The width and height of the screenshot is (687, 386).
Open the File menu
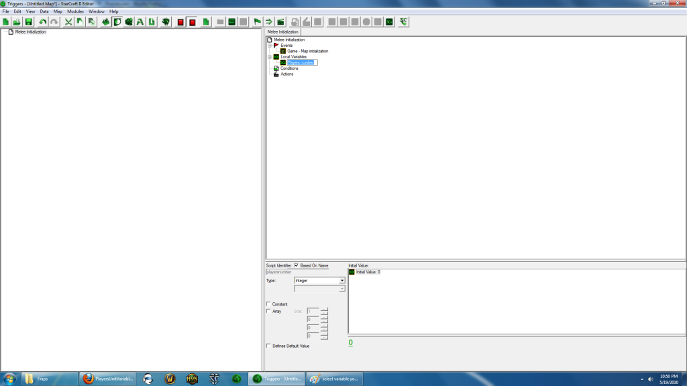point(5,11)
